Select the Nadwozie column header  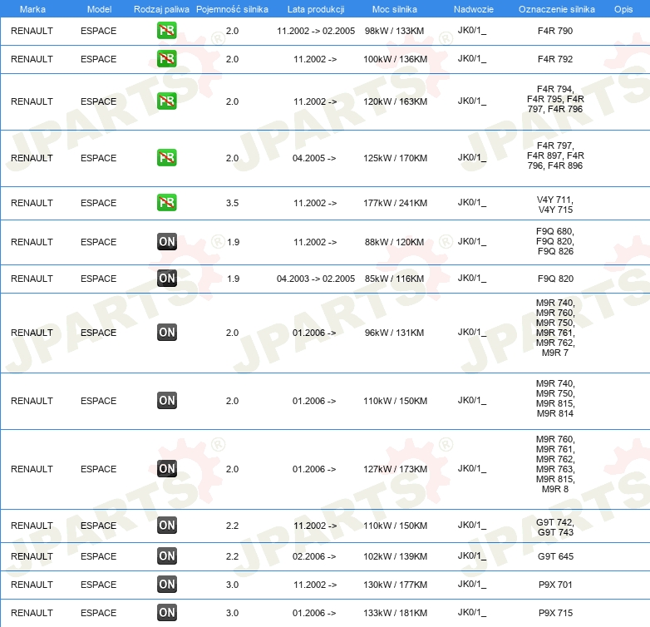click(x=474, y=9)
